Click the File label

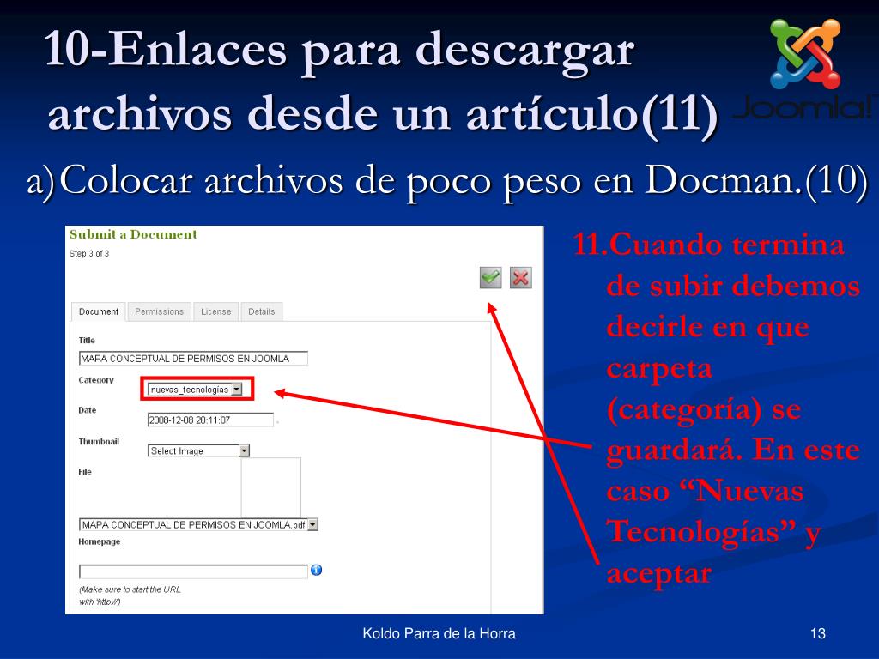[x=85, y=472]
